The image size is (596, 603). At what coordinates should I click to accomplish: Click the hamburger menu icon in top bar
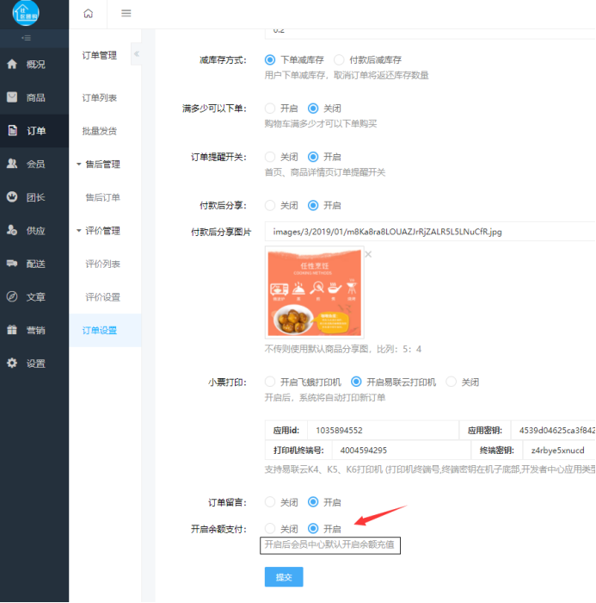(x=126, y=13)
